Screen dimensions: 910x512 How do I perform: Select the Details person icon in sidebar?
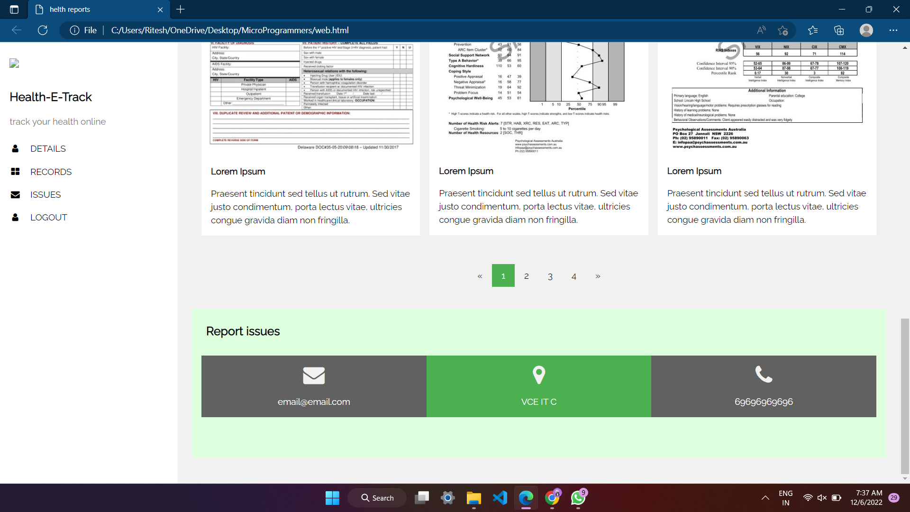tap(16, 148)
